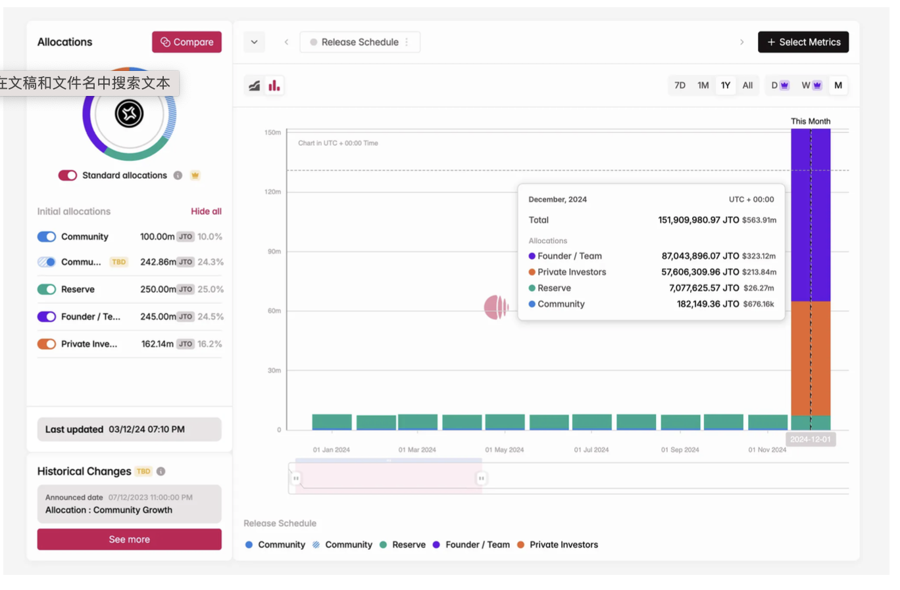
Task: Open the Release Schedule three-dot options
Action: tap(407, 42)
